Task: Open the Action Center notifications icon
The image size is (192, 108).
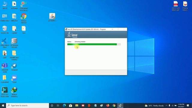Action: pyautogui.click(x=188, y=105)
